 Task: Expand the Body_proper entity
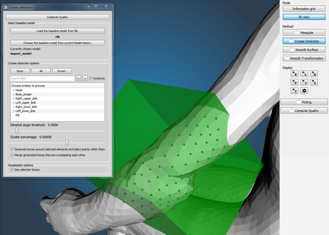[x=14, y=94]
